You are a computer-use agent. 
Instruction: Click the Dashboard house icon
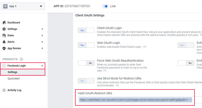[x=4, y=23]
